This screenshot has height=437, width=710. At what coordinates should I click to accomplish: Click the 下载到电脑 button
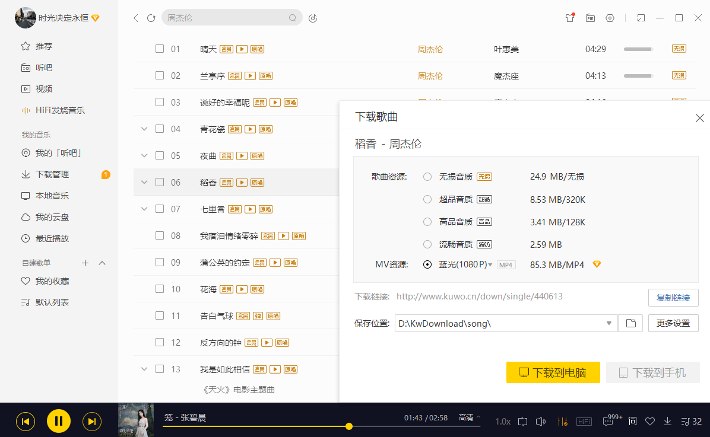point(553,372)
